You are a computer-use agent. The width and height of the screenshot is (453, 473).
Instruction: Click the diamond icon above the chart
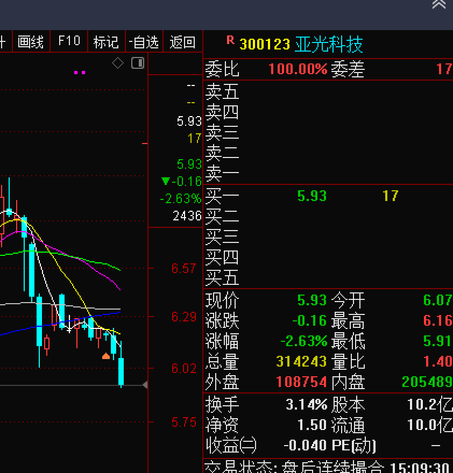(118, 63)
